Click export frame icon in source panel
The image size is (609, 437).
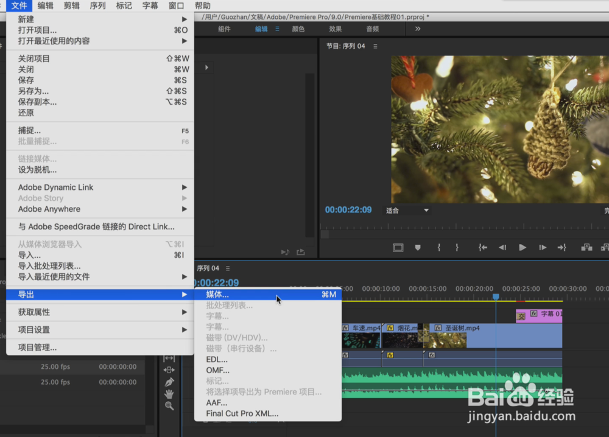coord(301,252)
